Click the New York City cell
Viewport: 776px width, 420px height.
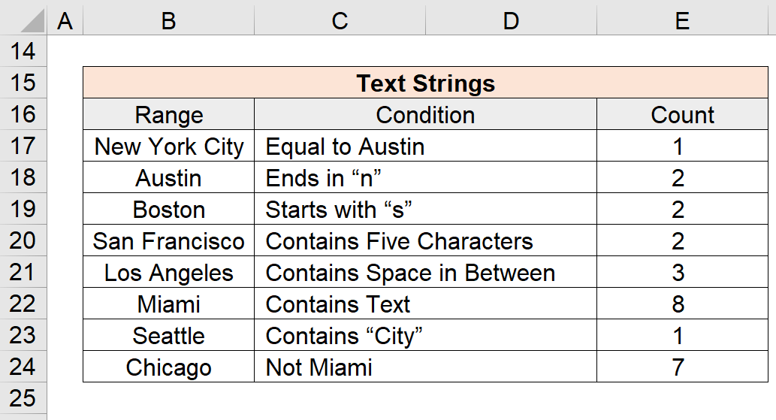click(169, 146)
